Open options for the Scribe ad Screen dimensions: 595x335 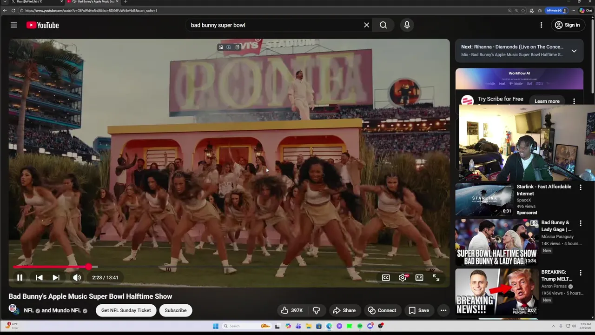[x=574, y=101]
